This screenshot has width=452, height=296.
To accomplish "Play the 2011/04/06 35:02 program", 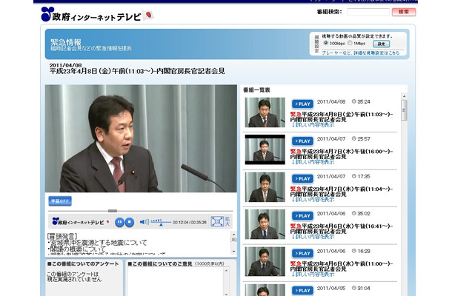I will click(x=302, y=215).
